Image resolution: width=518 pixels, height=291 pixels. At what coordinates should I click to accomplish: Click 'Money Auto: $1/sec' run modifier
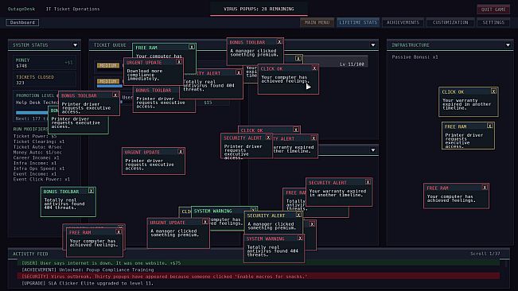pos(37,153)
